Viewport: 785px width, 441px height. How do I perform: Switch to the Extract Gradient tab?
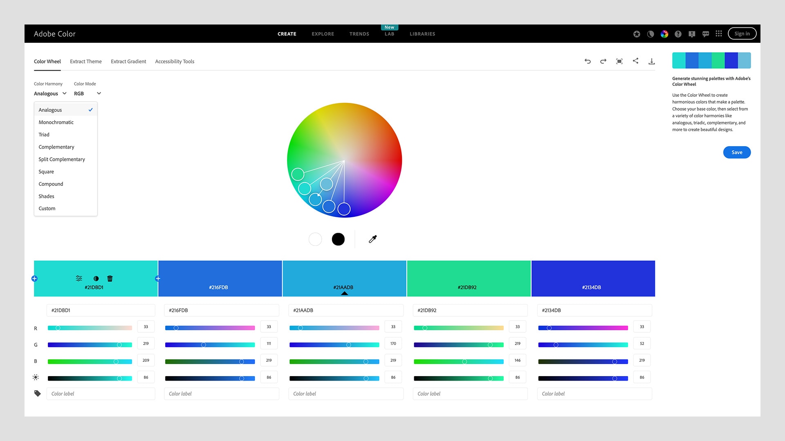(x=128, y=61)
